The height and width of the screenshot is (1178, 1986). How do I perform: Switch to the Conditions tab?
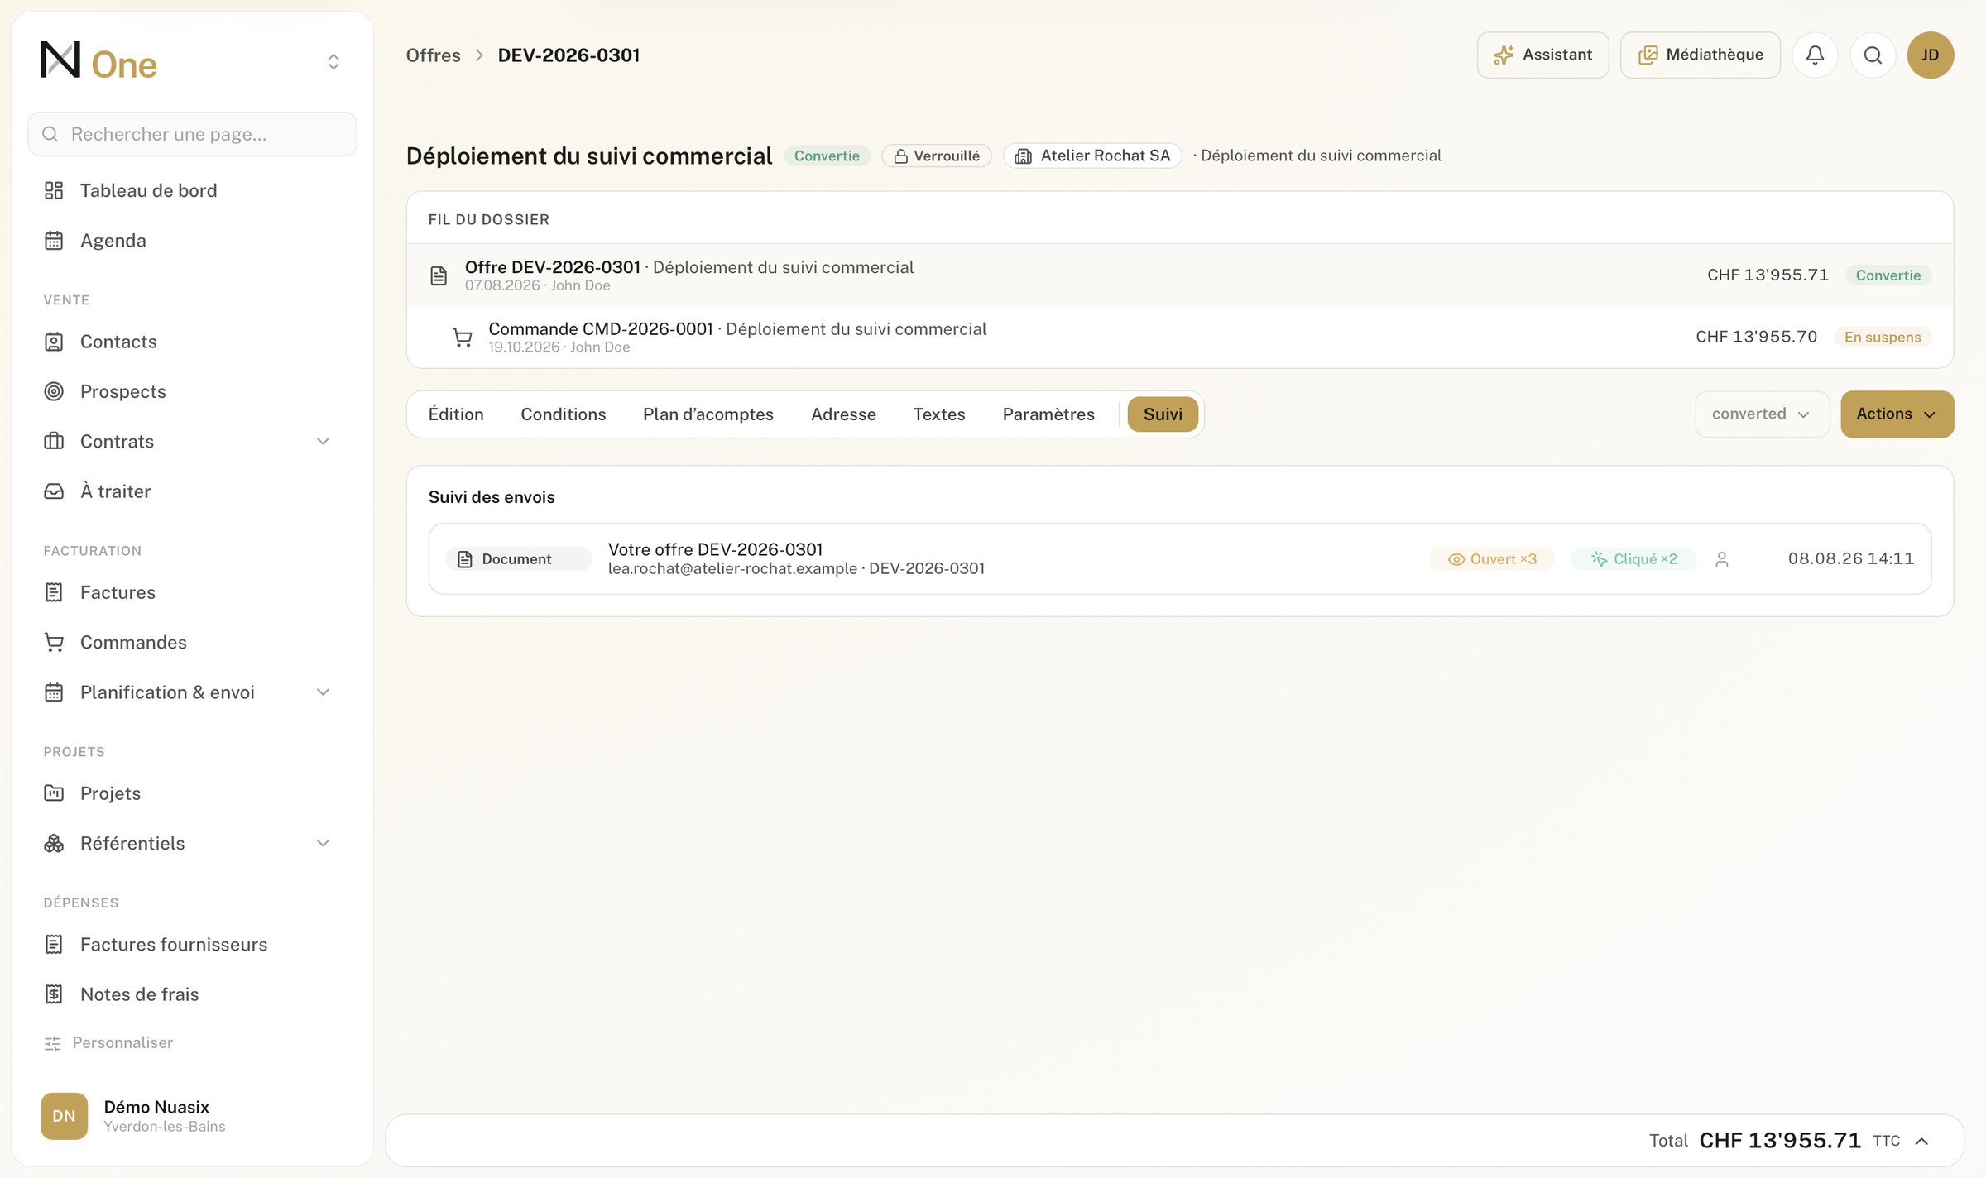(x=563, y=414)
